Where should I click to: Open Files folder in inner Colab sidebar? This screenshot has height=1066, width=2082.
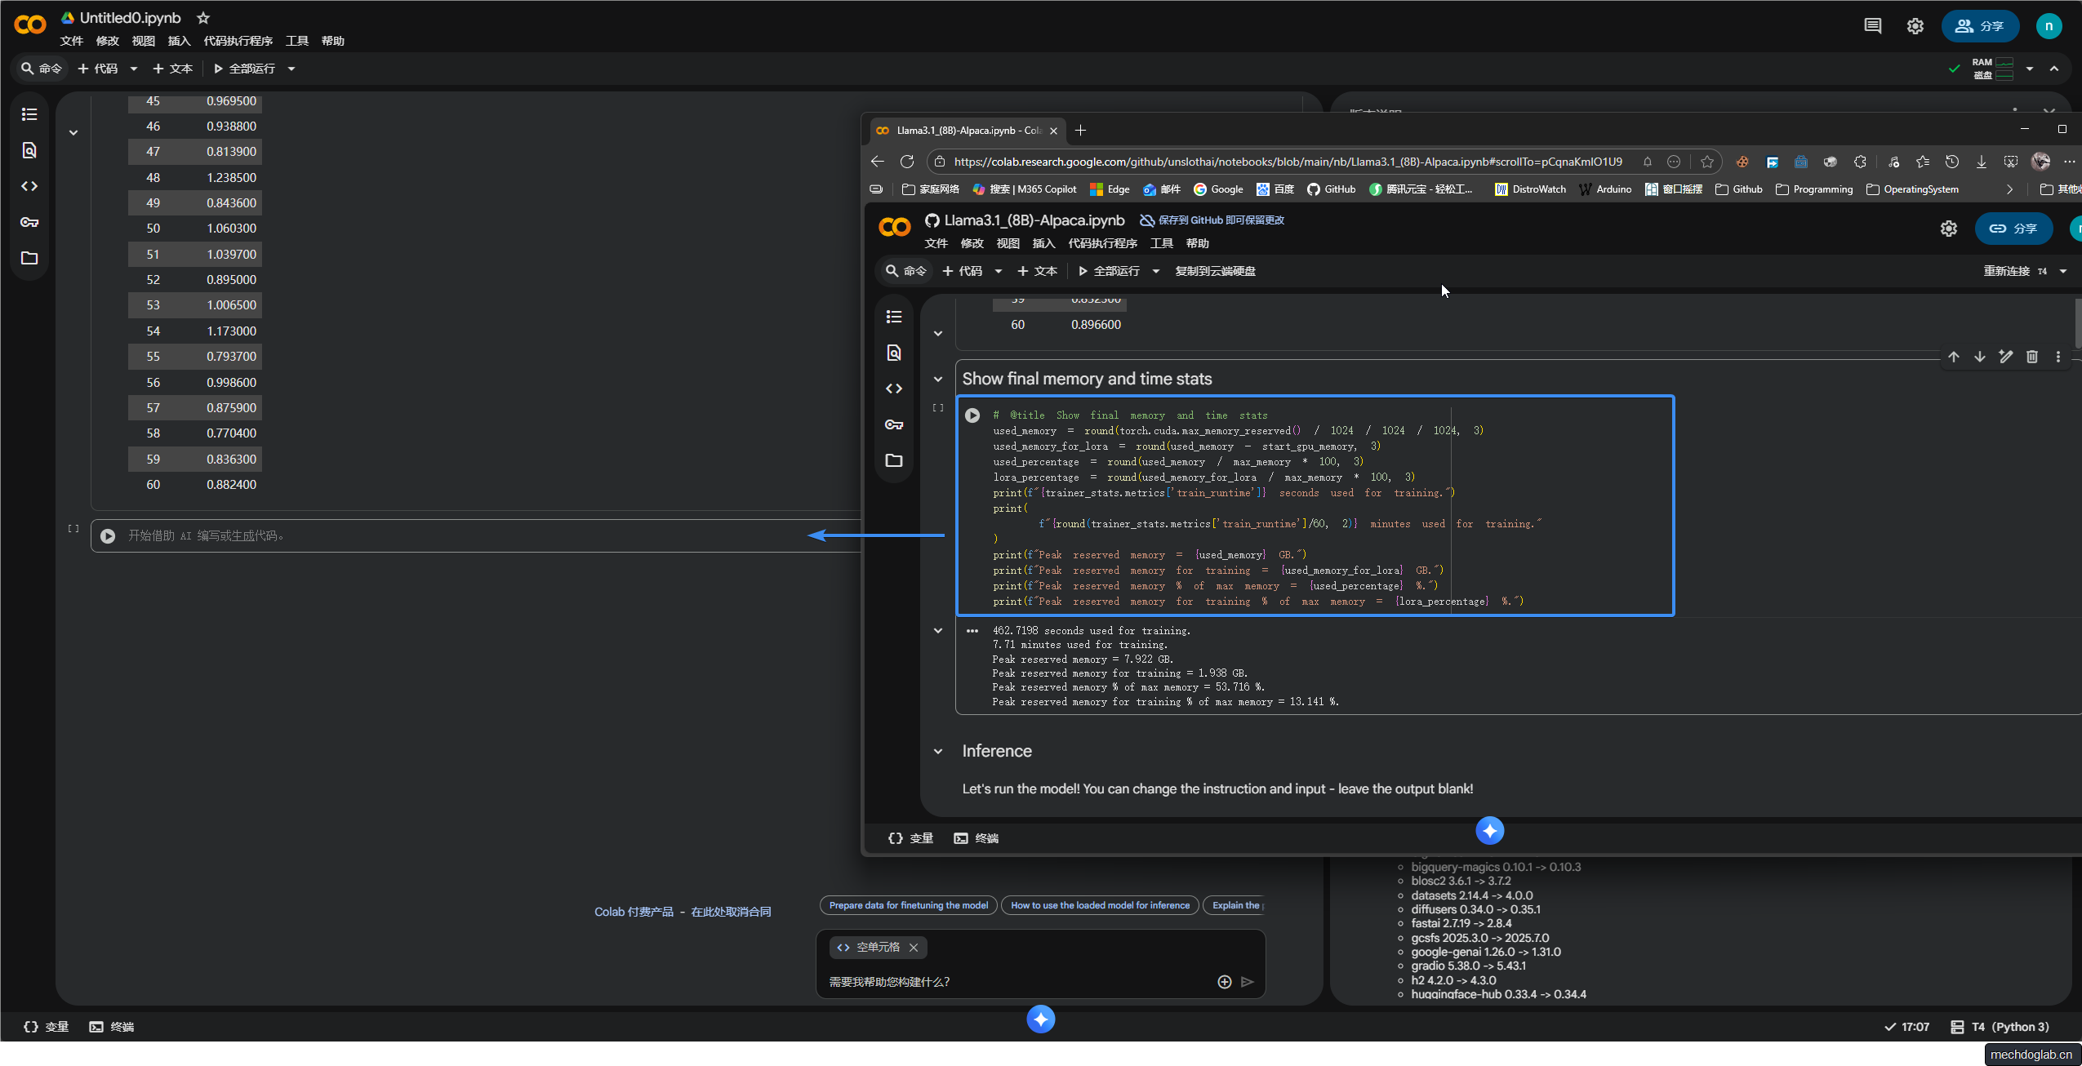coord(894,460)
